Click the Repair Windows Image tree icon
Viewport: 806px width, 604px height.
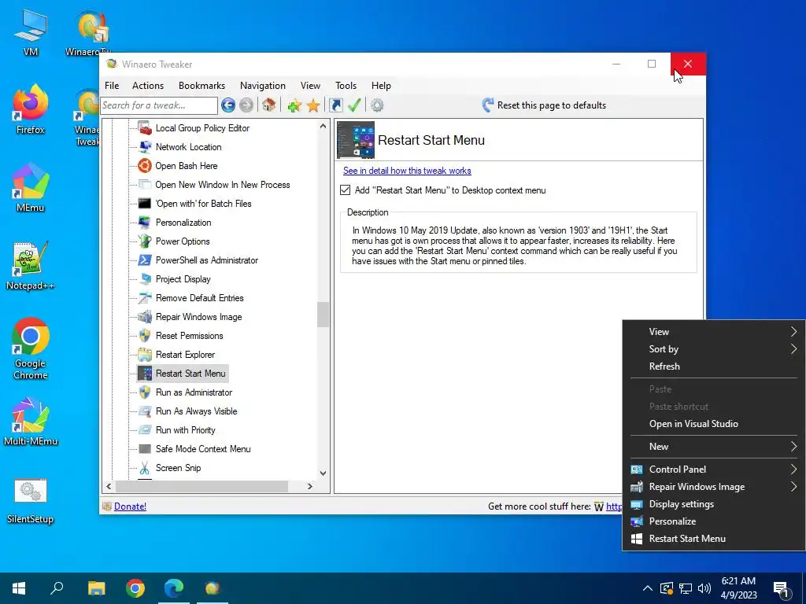[x=145, y=317]
